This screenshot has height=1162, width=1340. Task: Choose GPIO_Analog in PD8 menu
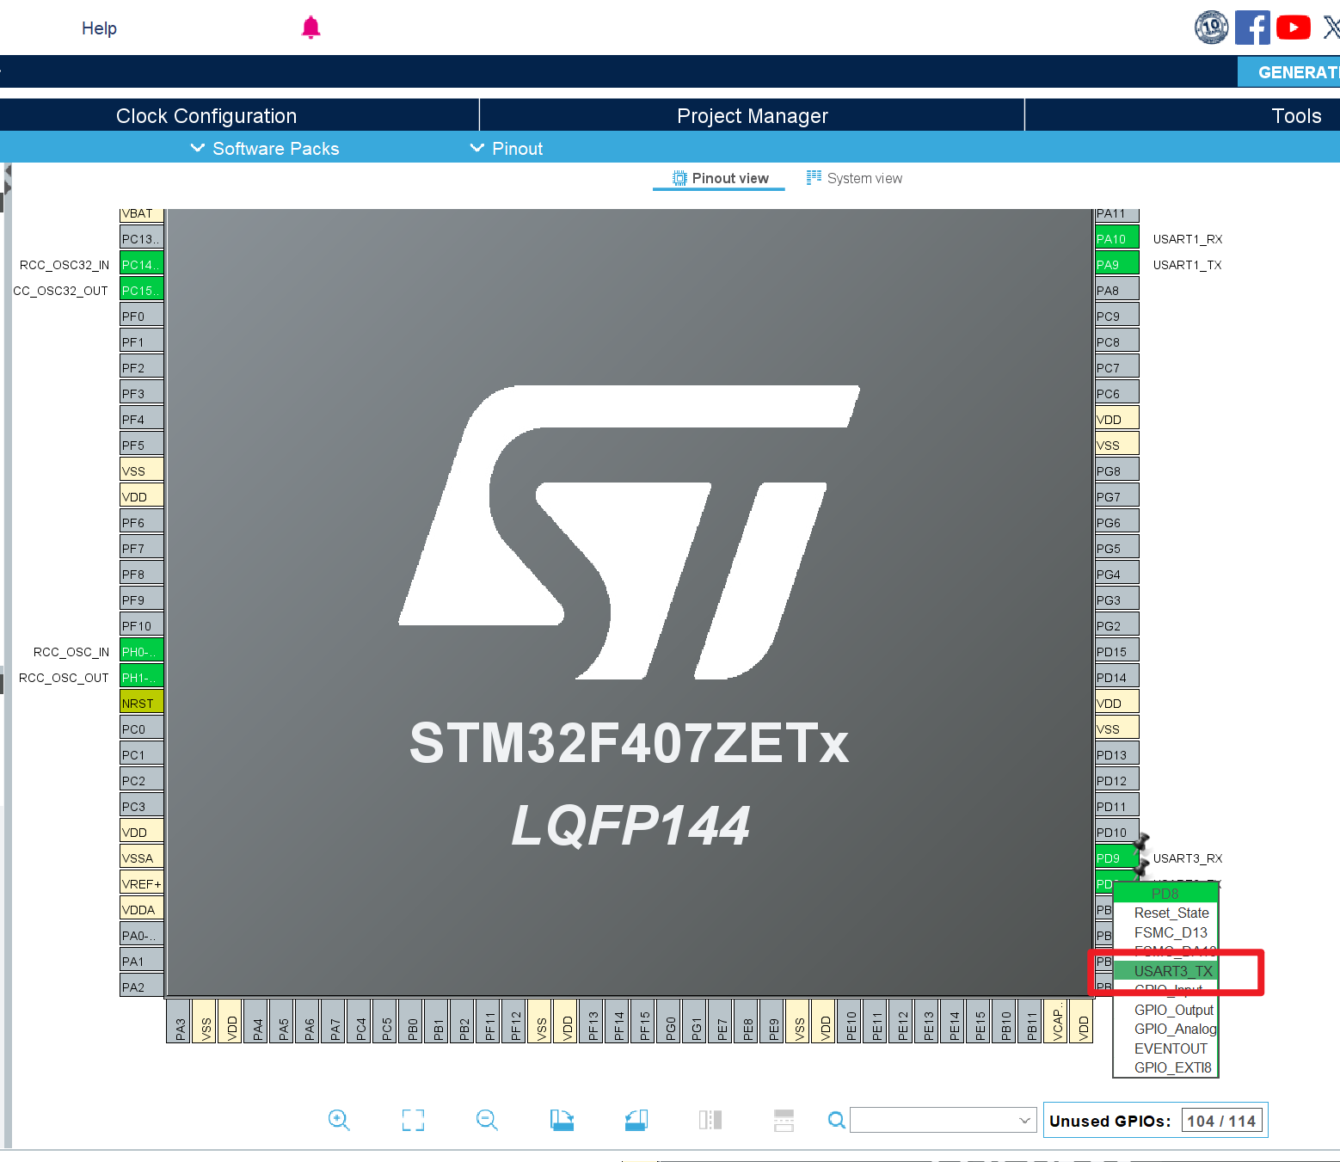1166,1029
